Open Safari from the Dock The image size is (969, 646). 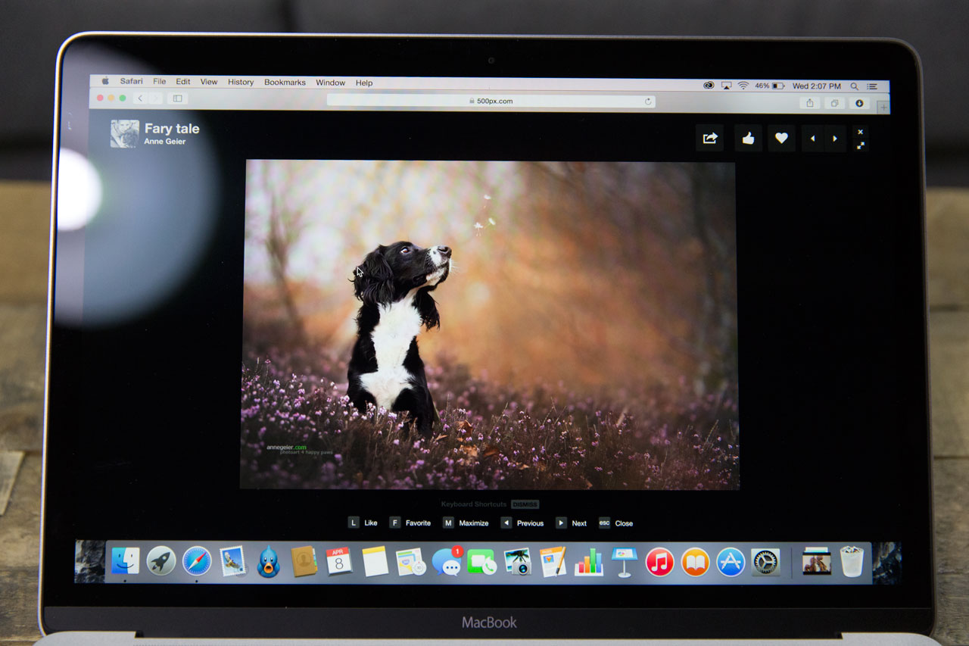197,561
